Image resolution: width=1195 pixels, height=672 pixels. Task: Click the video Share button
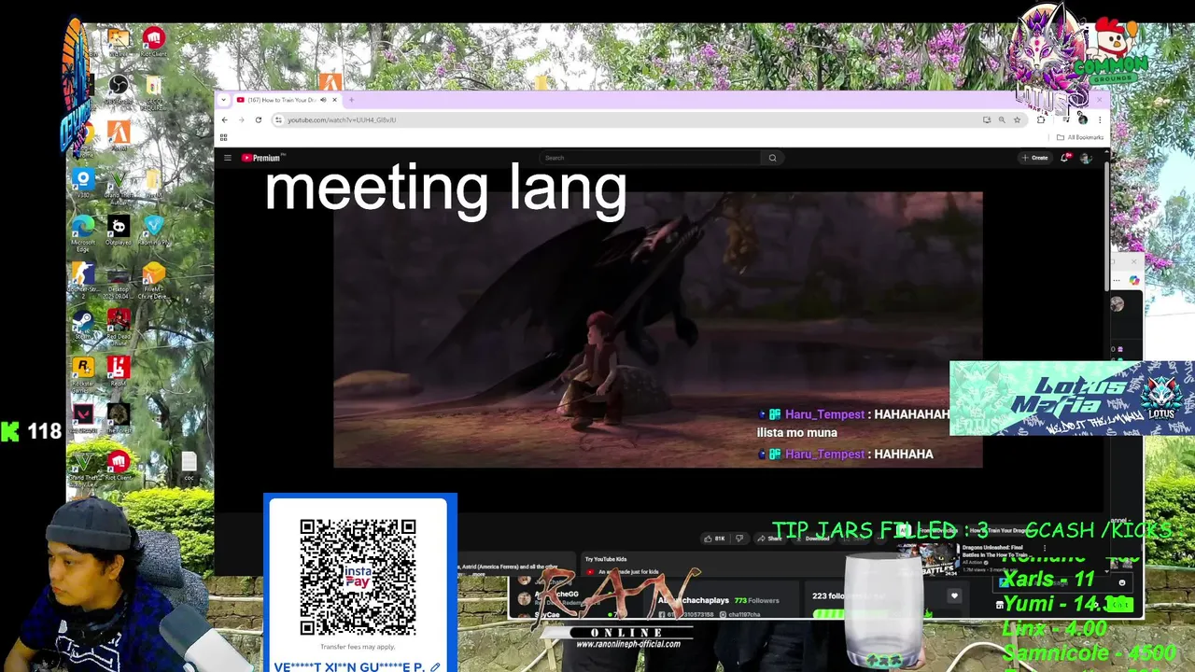click(x=770, y=539)
